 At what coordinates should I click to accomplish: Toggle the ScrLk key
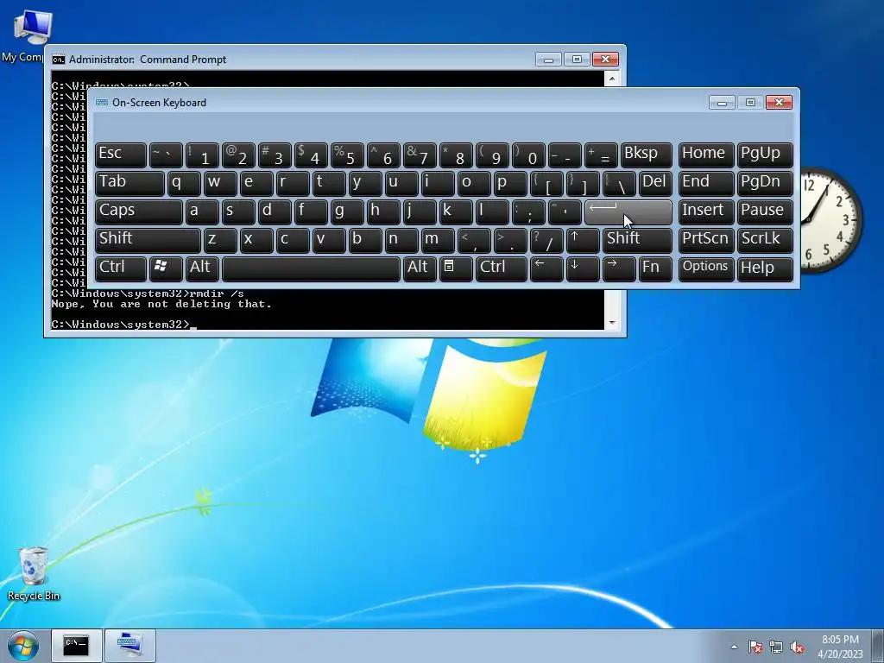(765, 240)
